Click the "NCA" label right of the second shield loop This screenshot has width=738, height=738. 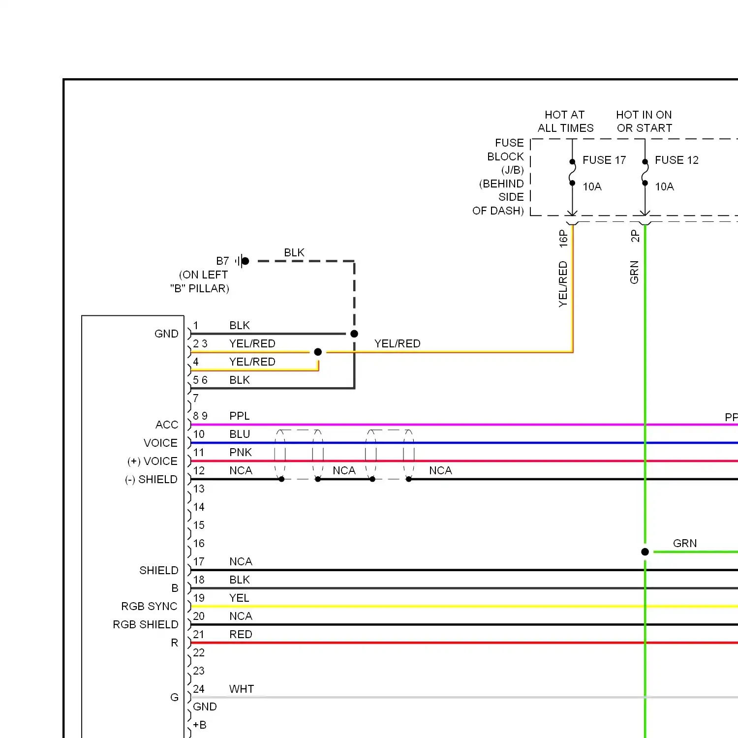440,470
